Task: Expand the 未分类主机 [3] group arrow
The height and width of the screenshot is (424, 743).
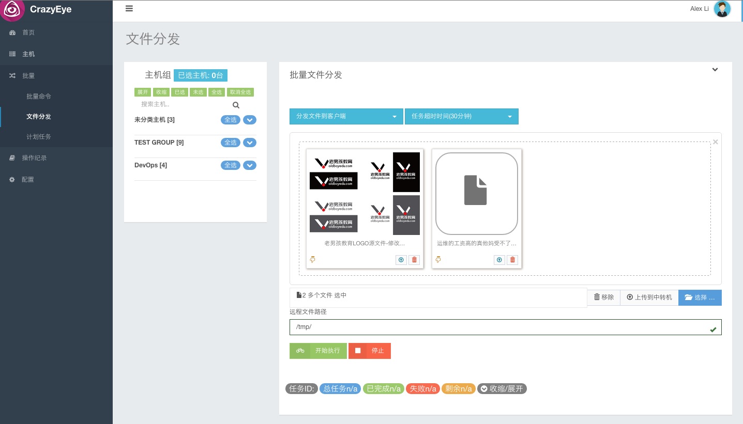Action: point(249,120)
